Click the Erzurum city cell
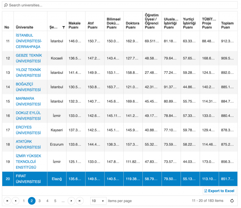The height and width of the screenshot is (208, 241). click(57, 145)
